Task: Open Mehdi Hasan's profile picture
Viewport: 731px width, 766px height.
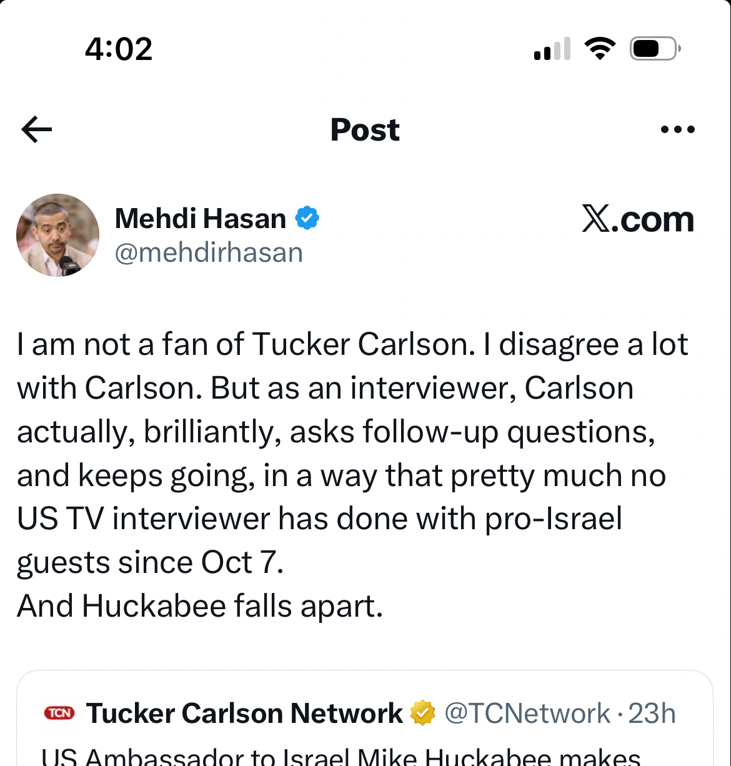Action: 57,235
